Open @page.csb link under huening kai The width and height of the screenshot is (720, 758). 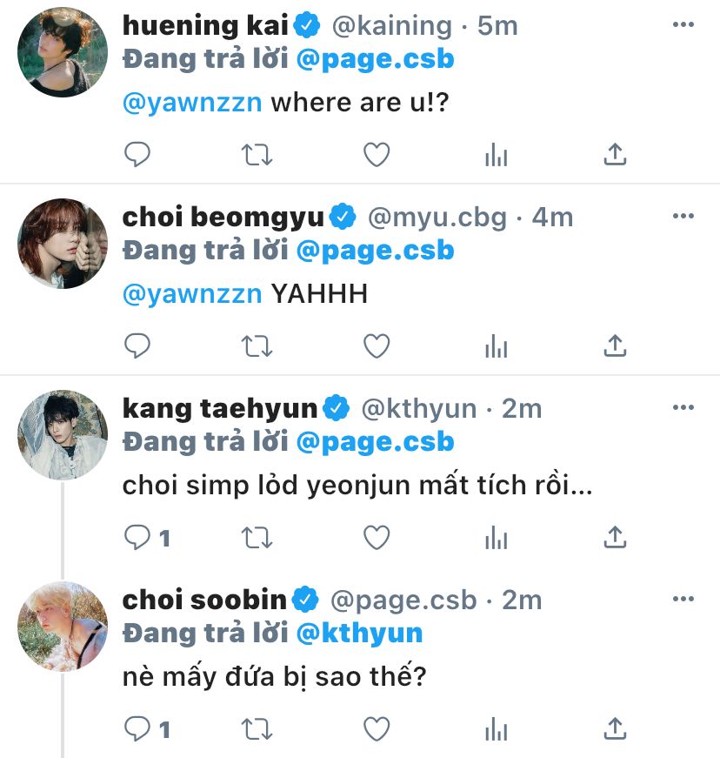click(x=375, y=59)
